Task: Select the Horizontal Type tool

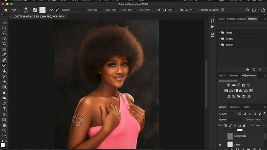Action: point(4,109)
